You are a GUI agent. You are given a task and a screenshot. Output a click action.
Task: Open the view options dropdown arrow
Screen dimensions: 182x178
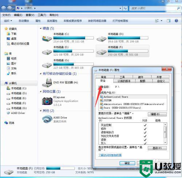point(162,21)
